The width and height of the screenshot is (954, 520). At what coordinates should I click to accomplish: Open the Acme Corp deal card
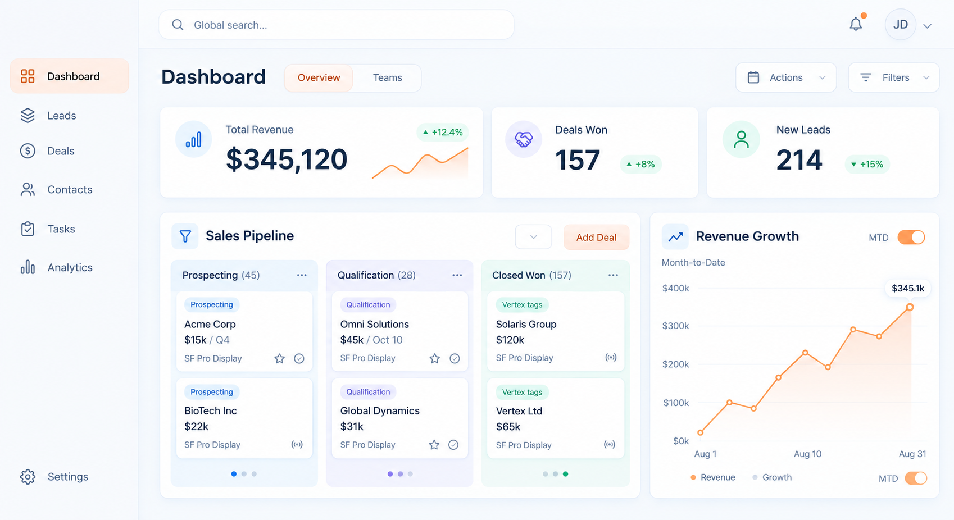pyautogui.click(x=244, y=331)
